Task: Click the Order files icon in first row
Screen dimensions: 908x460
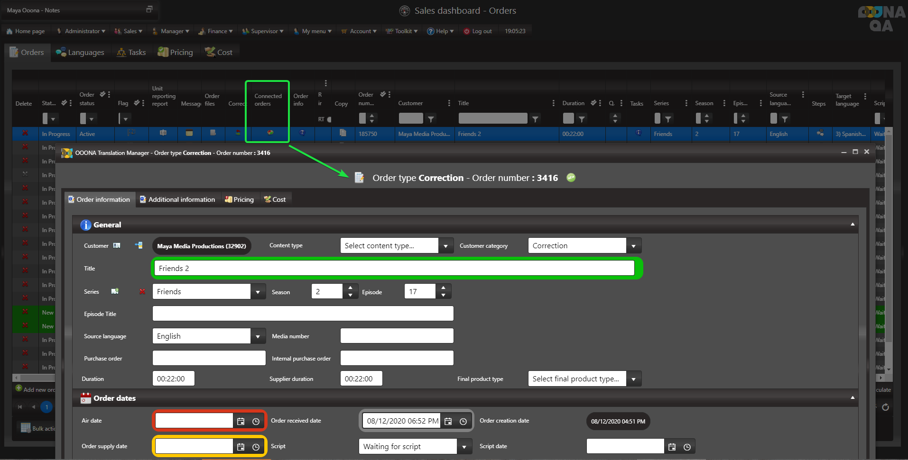Action: (x=213, y=133)
